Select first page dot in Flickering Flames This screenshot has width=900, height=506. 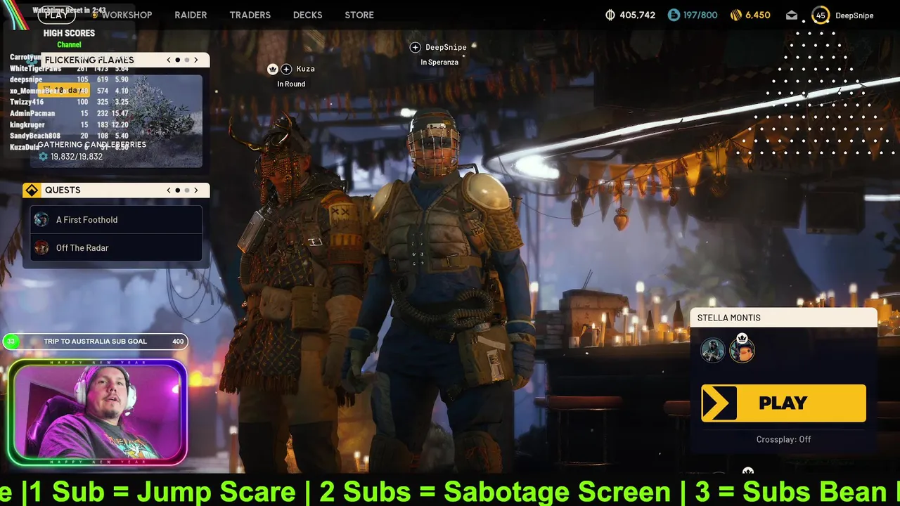coord(178,60)
